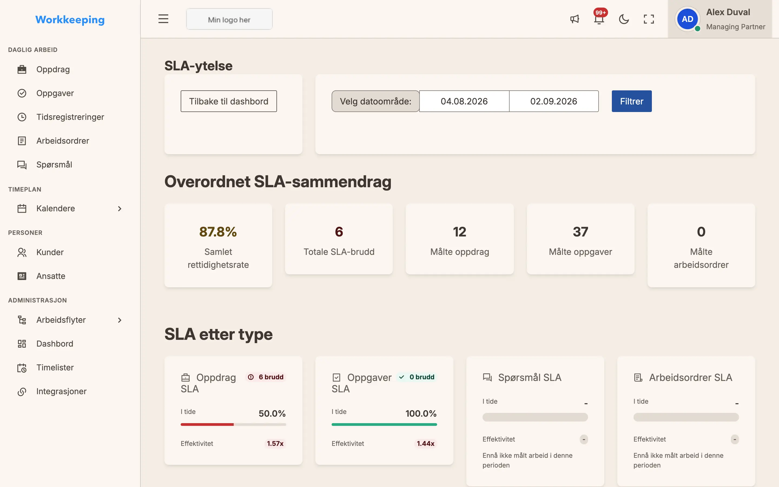Click the Arbeidsflyter hierarchy icon

tap(22, 320)
